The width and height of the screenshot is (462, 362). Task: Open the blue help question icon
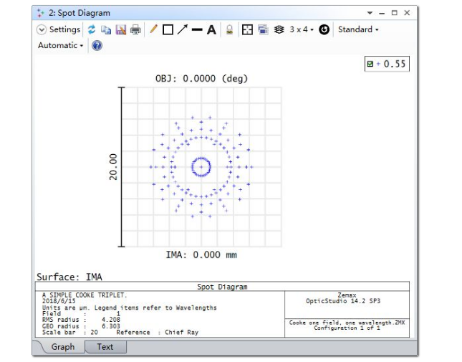[97, 46]
